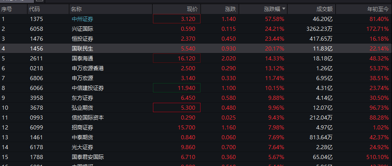Click the 弘业期货 price cell 5.300
Viewport: 392px width, 166px height.
(x=177, y=108)
